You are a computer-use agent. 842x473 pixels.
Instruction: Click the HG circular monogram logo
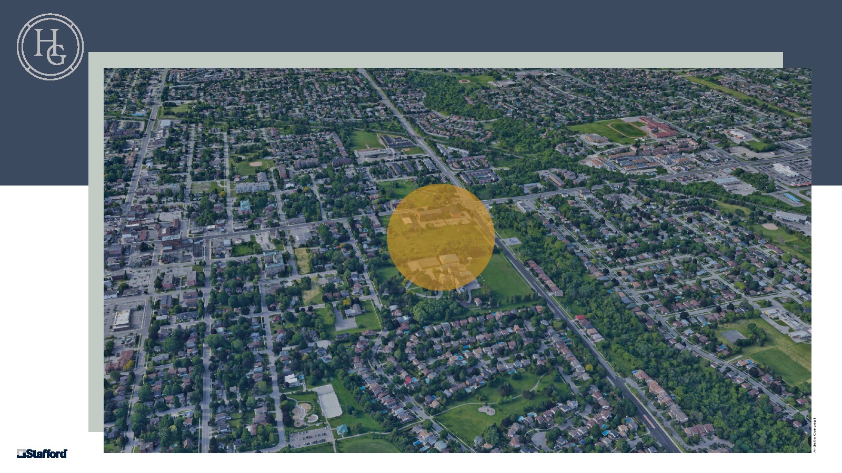50,47
